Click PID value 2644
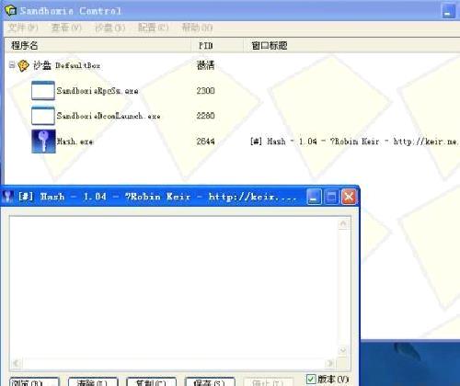Image resolution: width=460 pixels, height=386 pixels. (205, 142)
